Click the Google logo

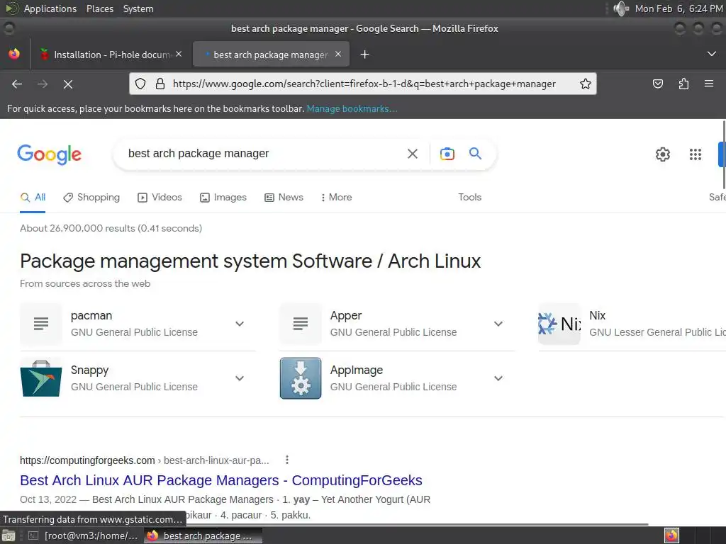click(49, 154)
